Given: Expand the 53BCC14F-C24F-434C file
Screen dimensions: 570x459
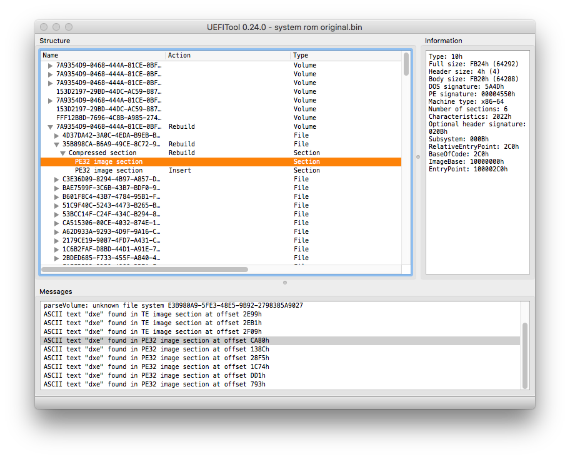Looking at the screenshot, I should [56, 214].
